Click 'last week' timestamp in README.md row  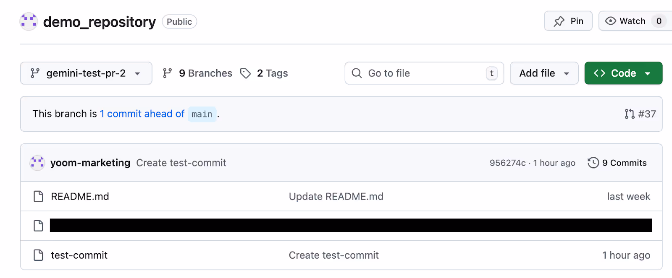pos(628,196)
